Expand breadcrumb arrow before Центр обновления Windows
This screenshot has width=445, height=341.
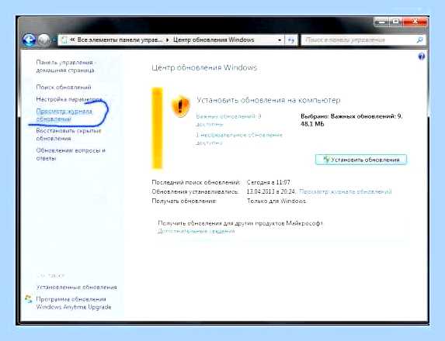click(x=168, y=40)
